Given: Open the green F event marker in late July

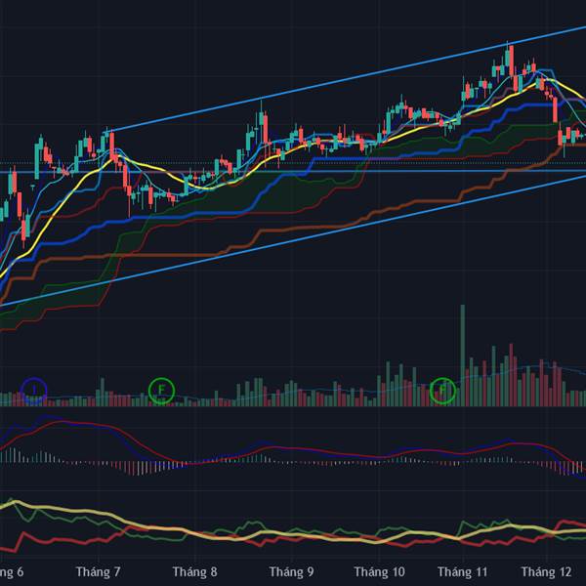Looking at the screenshot, I should [x=161, y=391].
